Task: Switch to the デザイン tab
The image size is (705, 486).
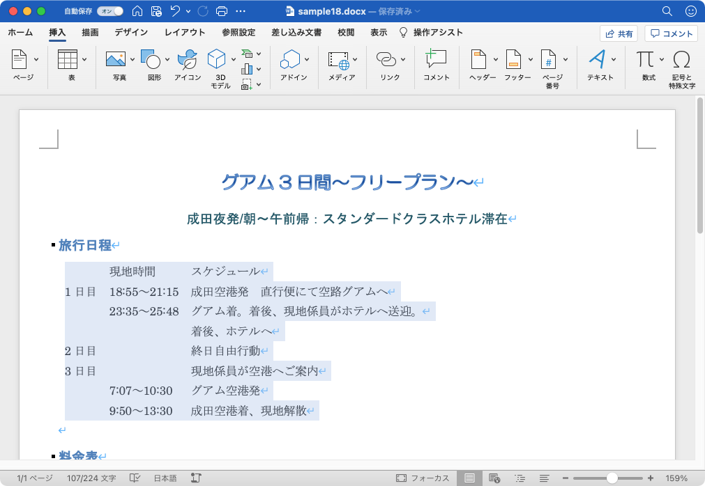Action: tap(131, 33)
